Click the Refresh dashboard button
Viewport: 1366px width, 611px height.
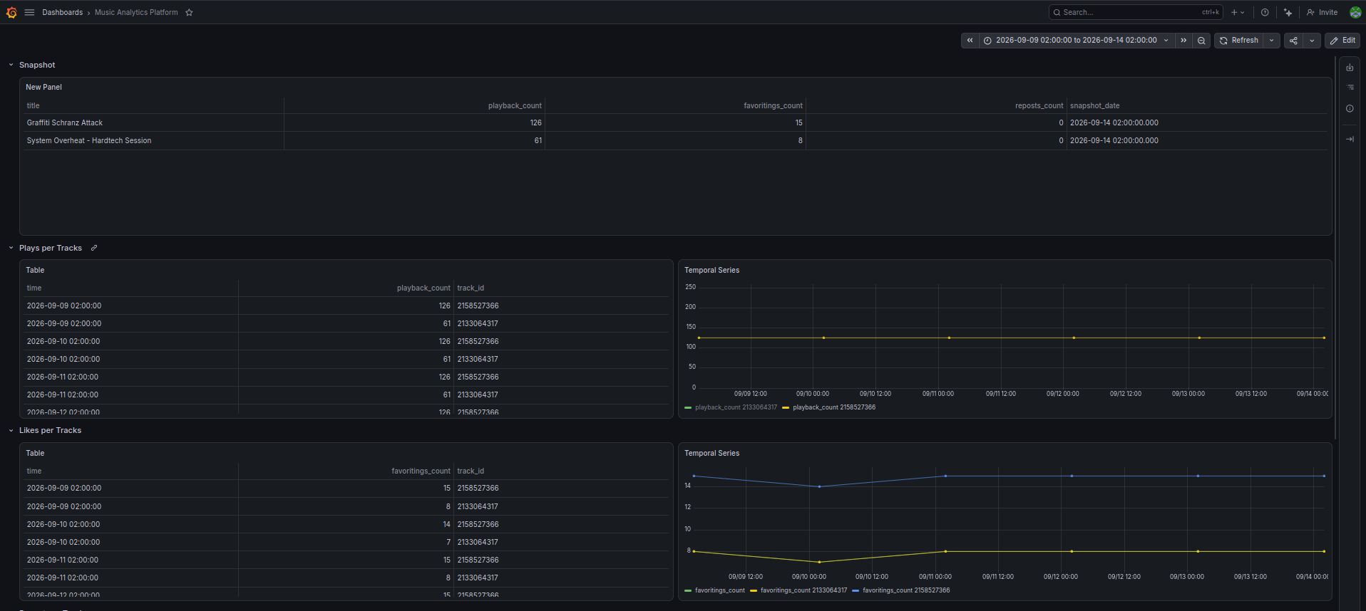click(x=1238, y=41)
